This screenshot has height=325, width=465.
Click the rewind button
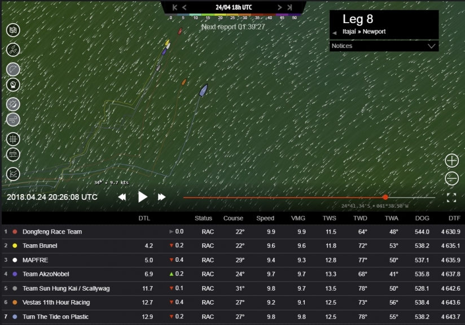pyautogui.click(x=122, y=197)
